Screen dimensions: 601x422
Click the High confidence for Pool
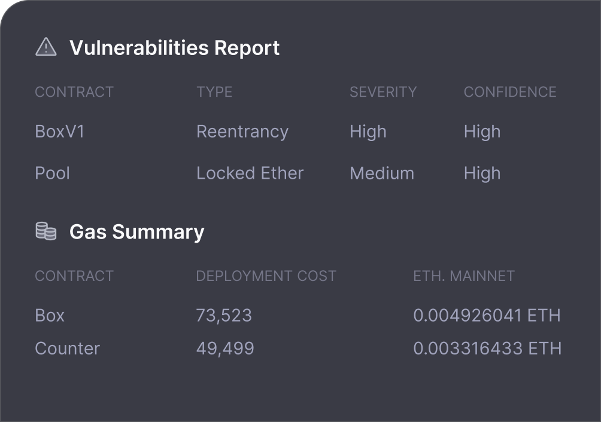tap(482, 173)
